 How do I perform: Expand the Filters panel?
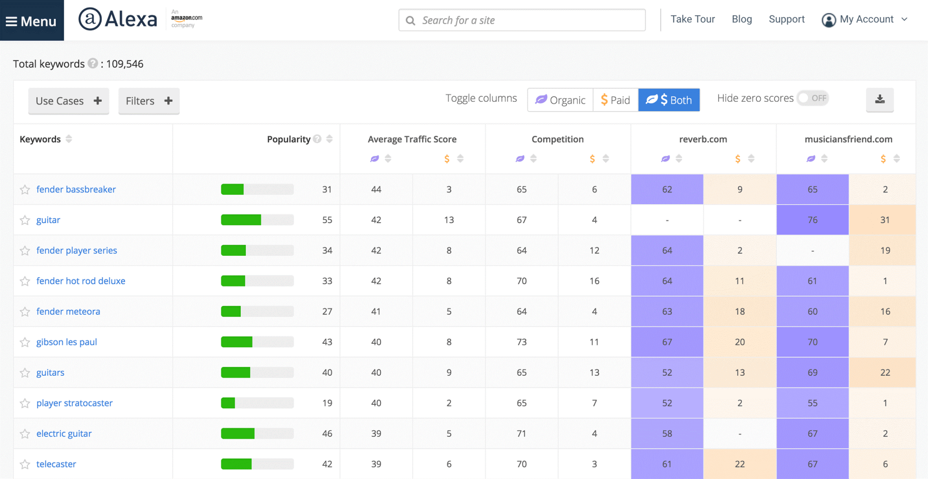149,101
